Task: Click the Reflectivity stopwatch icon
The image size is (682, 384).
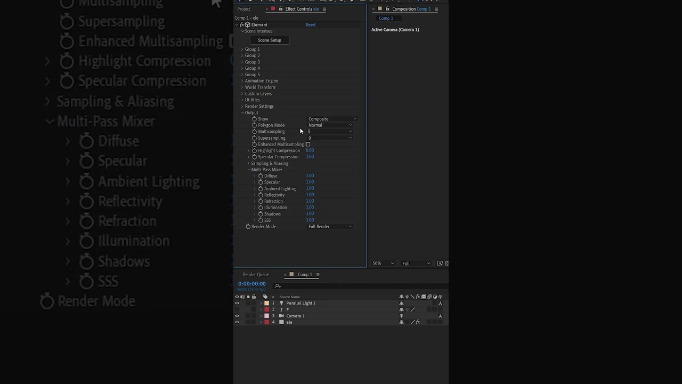Action: 261,195
